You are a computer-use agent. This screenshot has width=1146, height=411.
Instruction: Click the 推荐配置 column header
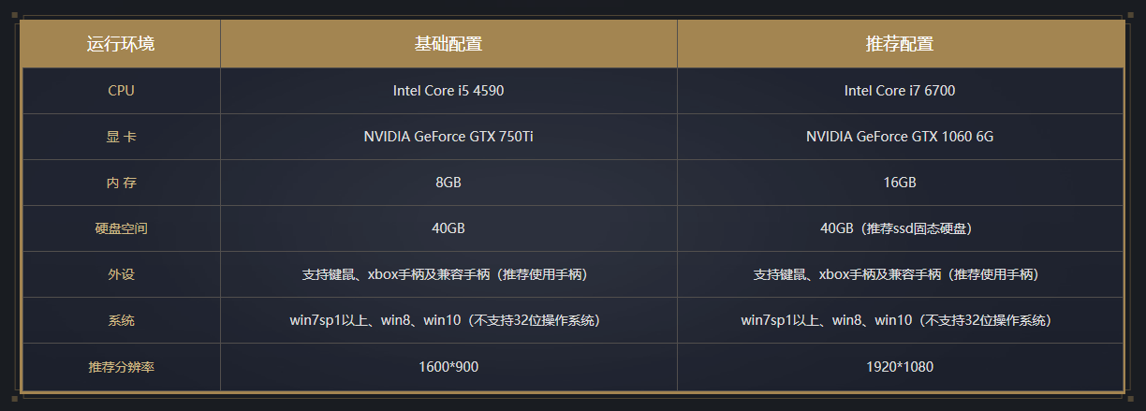click(x=900, y=44)
